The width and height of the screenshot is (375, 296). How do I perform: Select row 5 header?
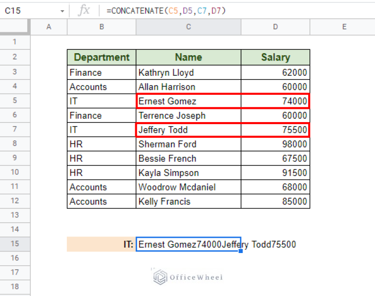[x=15, y=101]
